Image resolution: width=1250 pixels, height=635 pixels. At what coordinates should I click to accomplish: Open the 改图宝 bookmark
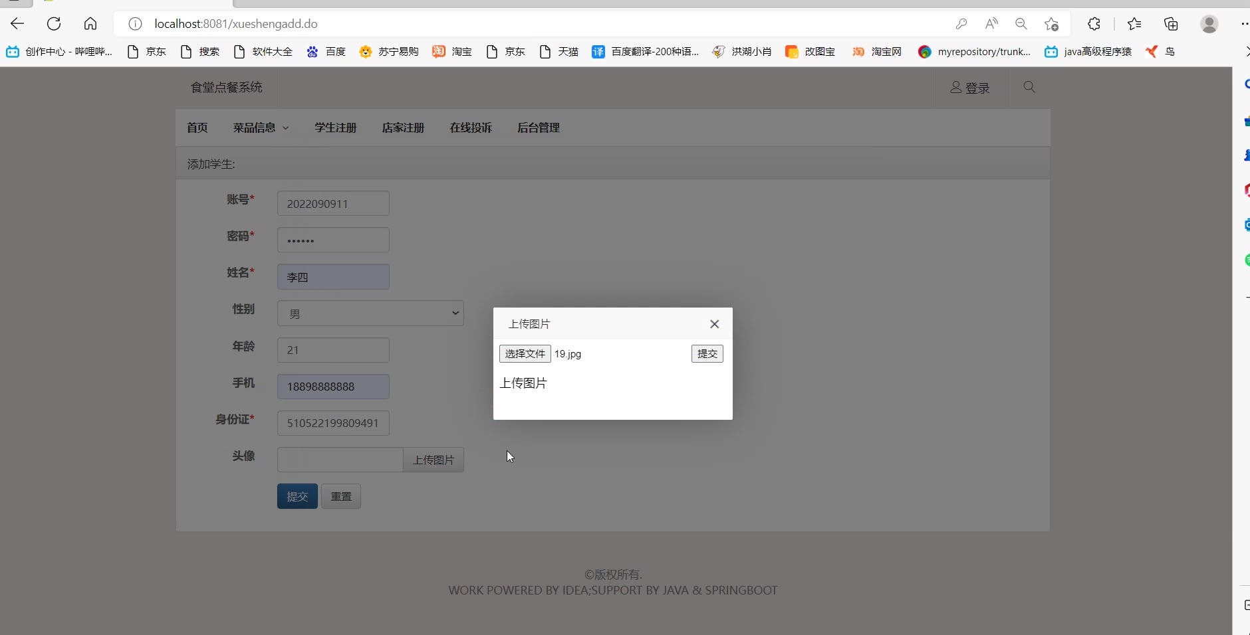coord(811,52)
